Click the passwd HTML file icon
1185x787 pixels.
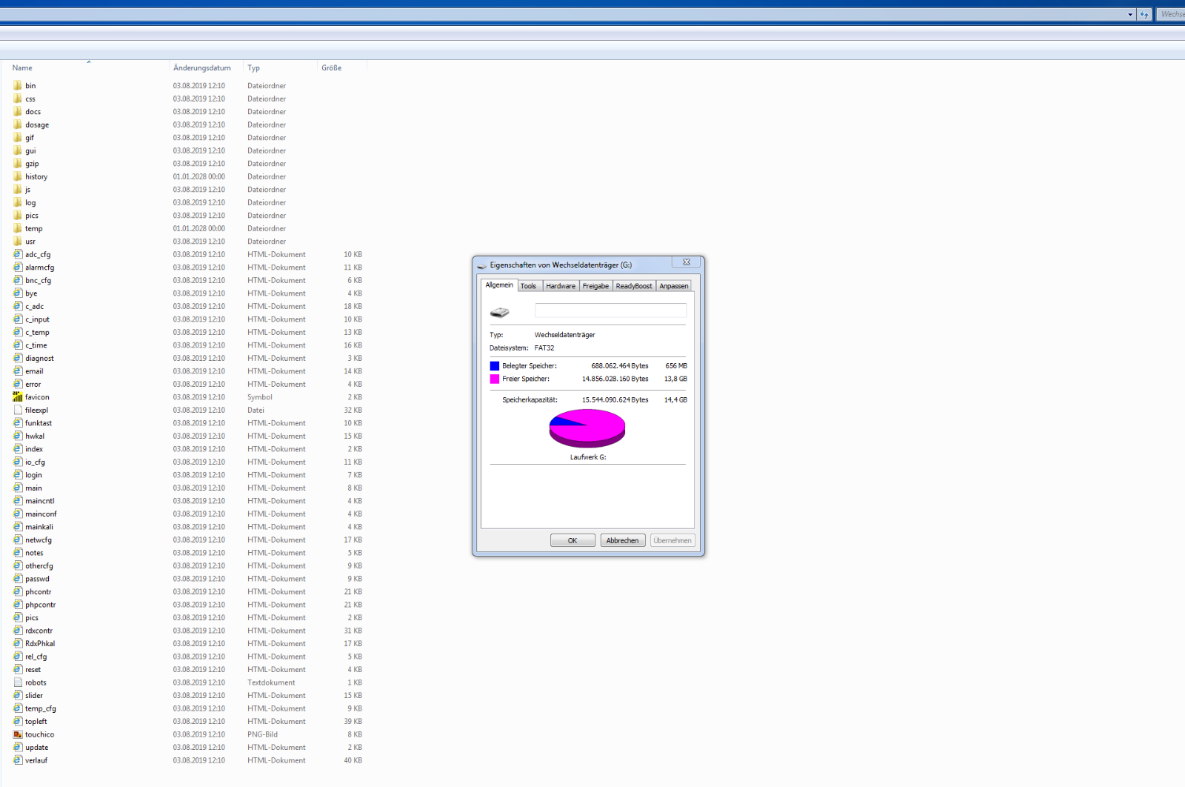point(18,578)
